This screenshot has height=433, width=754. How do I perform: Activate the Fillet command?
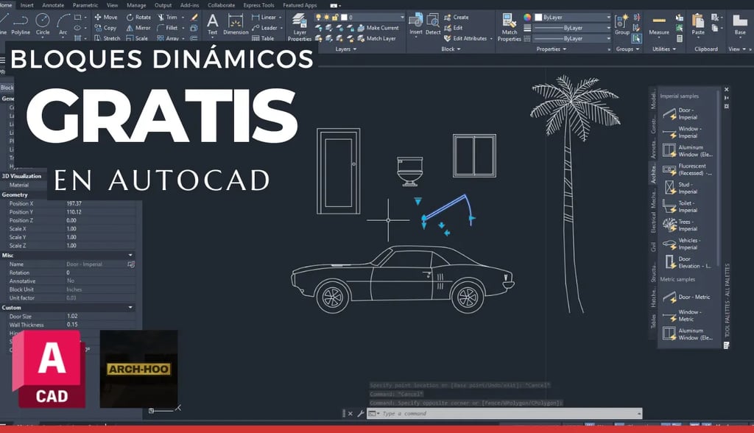coord(167,28)
